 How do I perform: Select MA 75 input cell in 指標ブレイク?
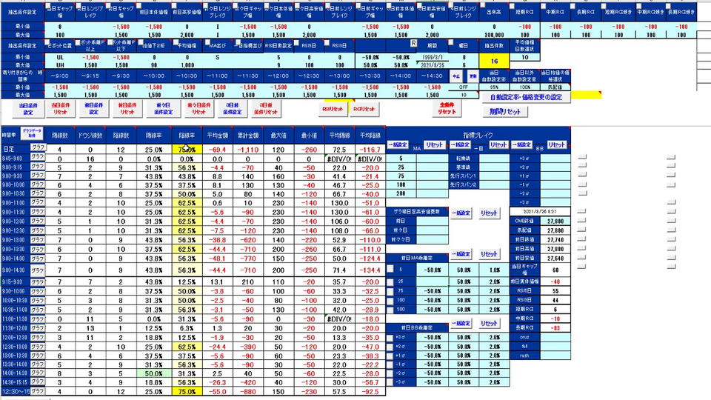point(432,176)
